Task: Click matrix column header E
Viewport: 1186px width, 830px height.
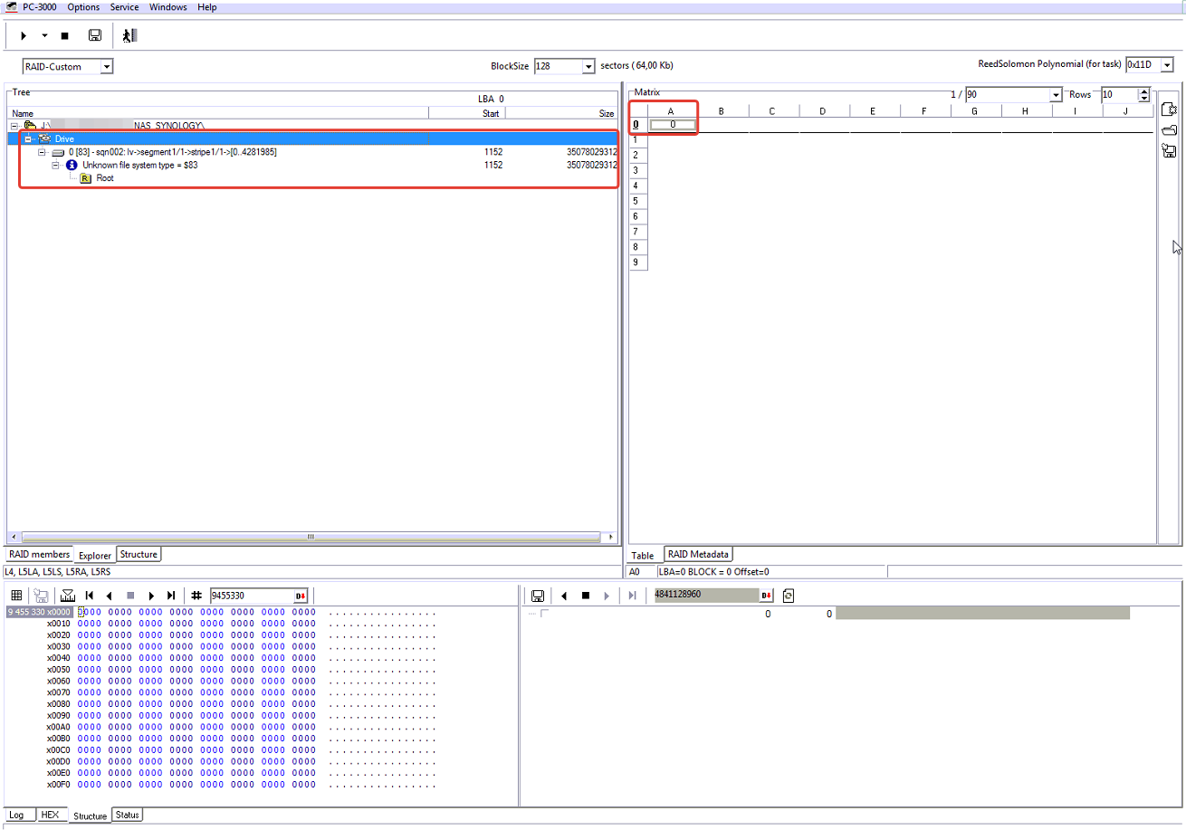Action: point(872,111)
